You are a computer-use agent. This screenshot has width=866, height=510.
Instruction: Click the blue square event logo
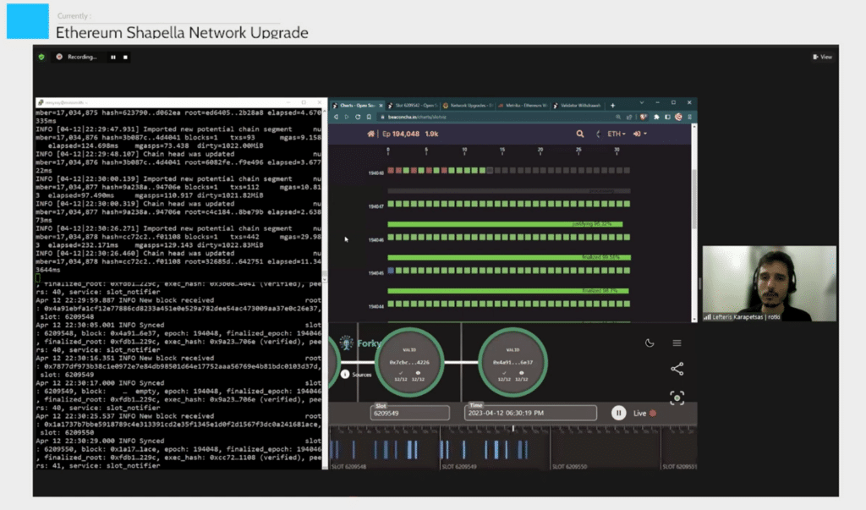(x=28, y=21)
